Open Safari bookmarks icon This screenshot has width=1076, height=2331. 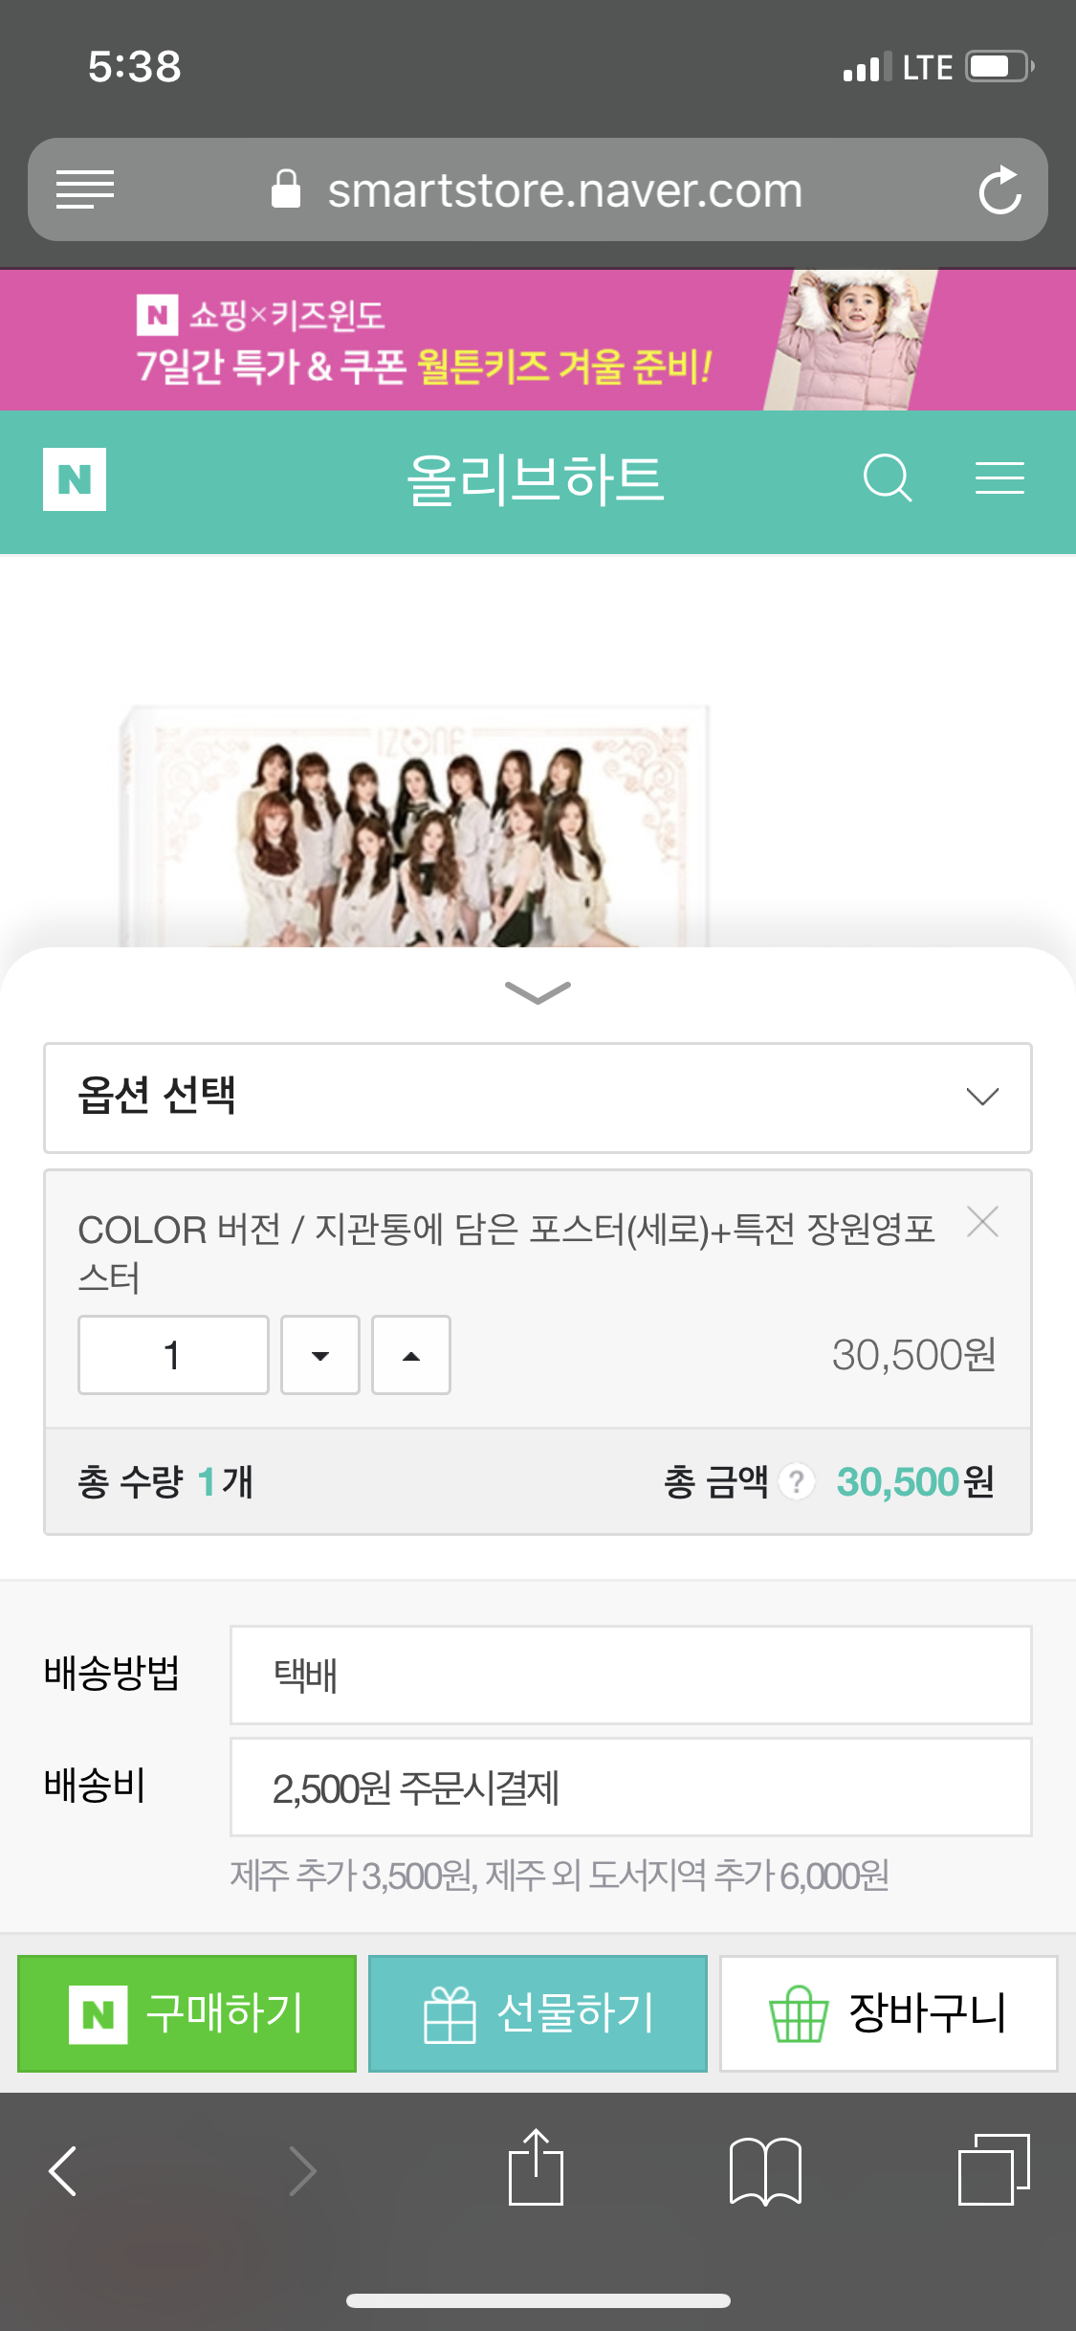coord(765,2170)
